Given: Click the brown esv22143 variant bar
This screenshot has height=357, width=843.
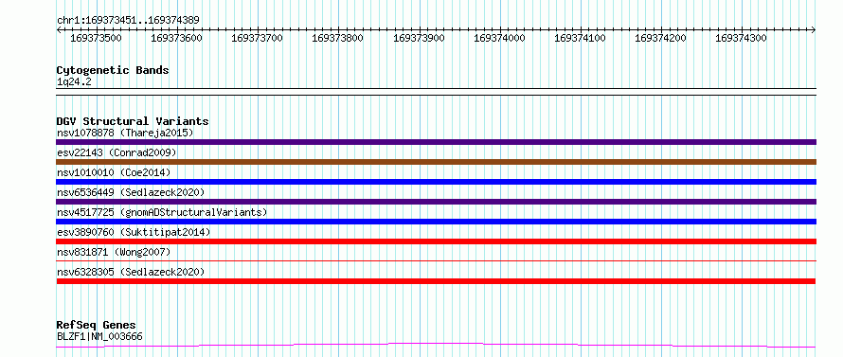Looking at the screenshot, I should pyautogui.click(x=436, y=162).
